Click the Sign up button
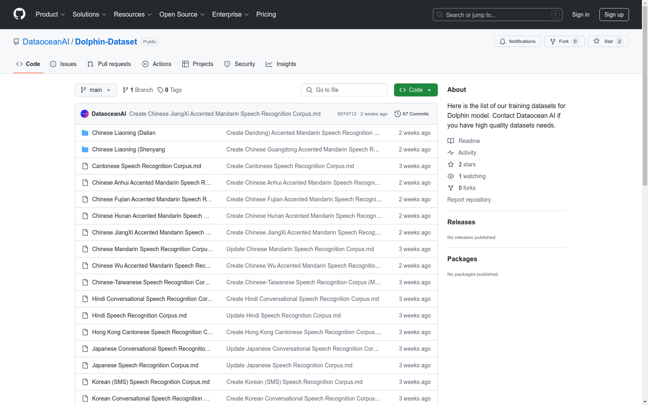Screen dimensions: 648x405 [614, 15]
